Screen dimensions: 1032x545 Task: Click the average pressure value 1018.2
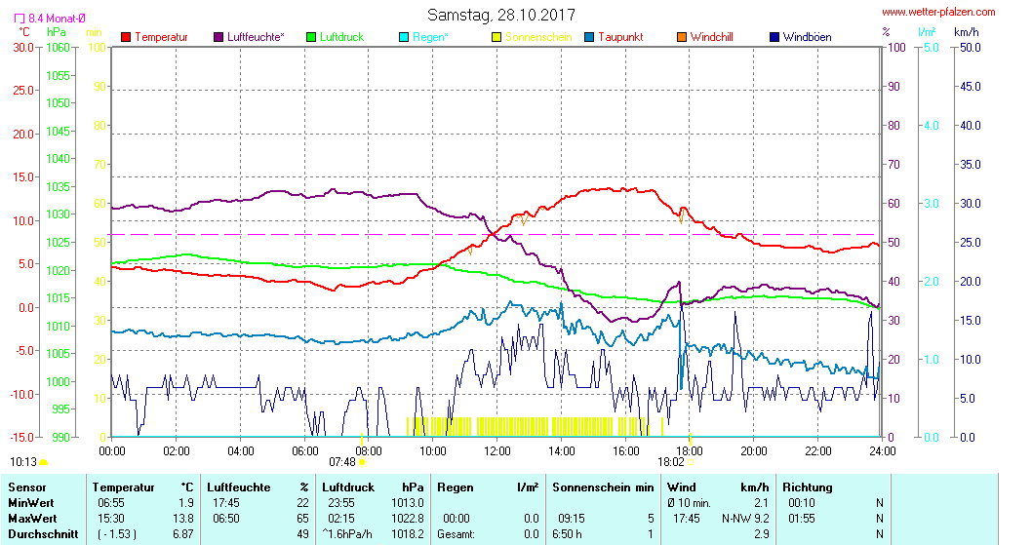pos(408,534)
